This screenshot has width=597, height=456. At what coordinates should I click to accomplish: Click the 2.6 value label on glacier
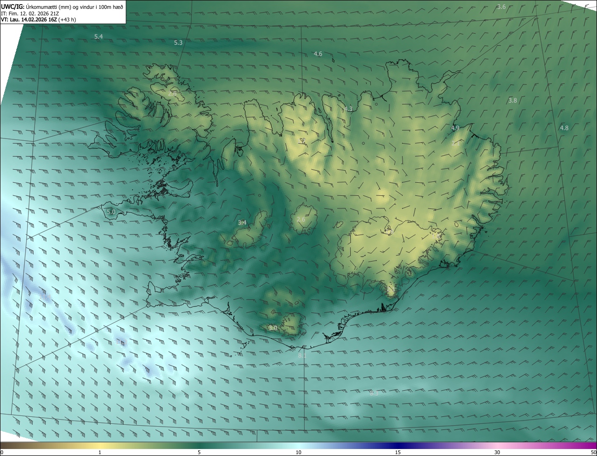point(301,219)
